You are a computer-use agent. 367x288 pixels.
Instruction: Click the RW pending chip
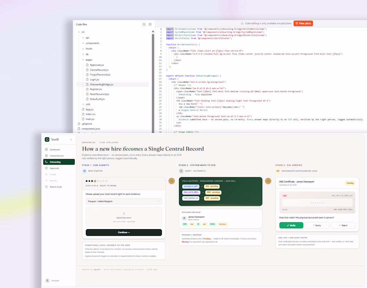[212, 186]
